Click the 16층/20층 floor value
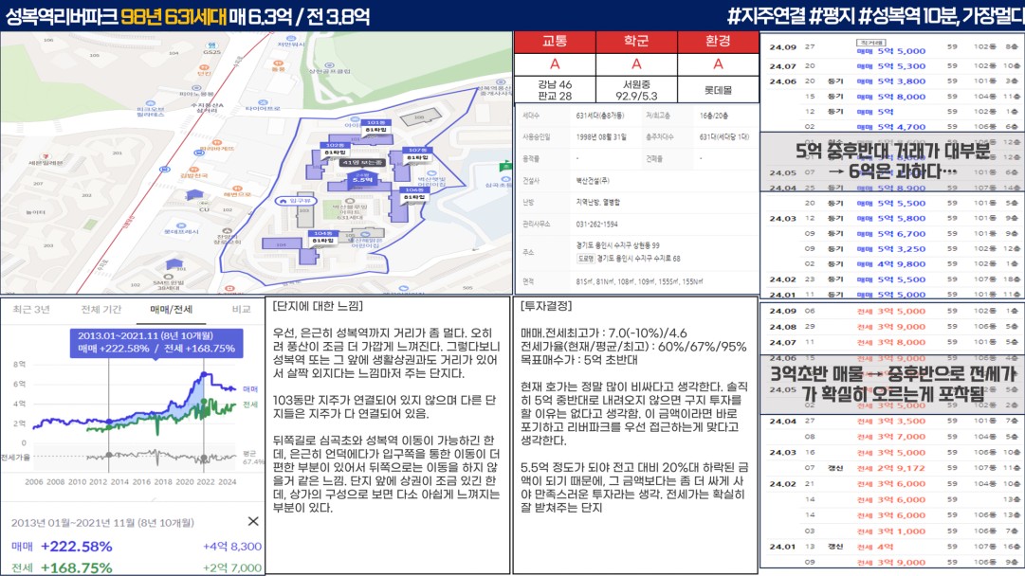1025x576 pixels. (x=714, y=116)
